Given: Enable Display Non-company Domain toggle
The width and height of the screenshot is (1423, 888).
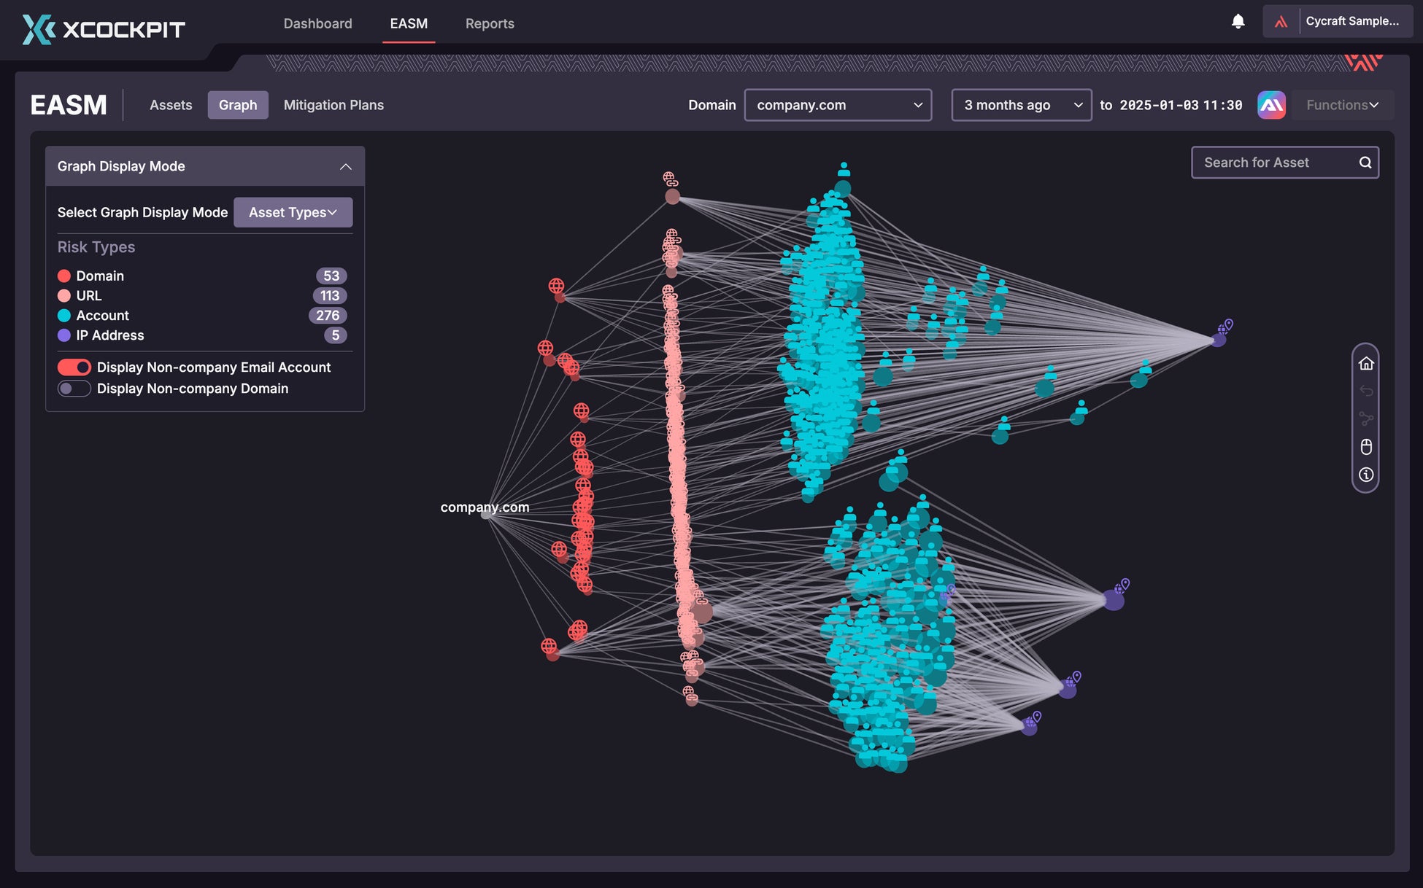Looking at the screenshot, I should pos(74,389).
